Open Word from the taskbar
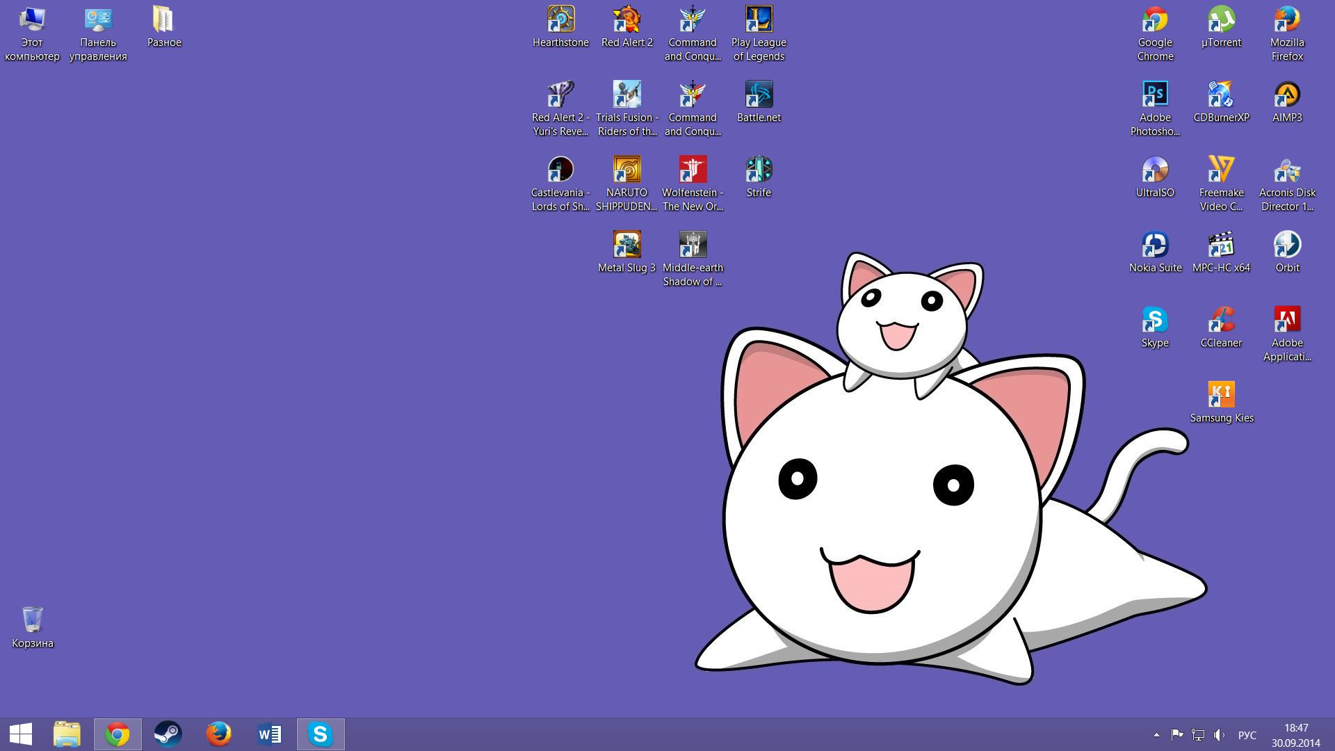 (x=269, y=734)
